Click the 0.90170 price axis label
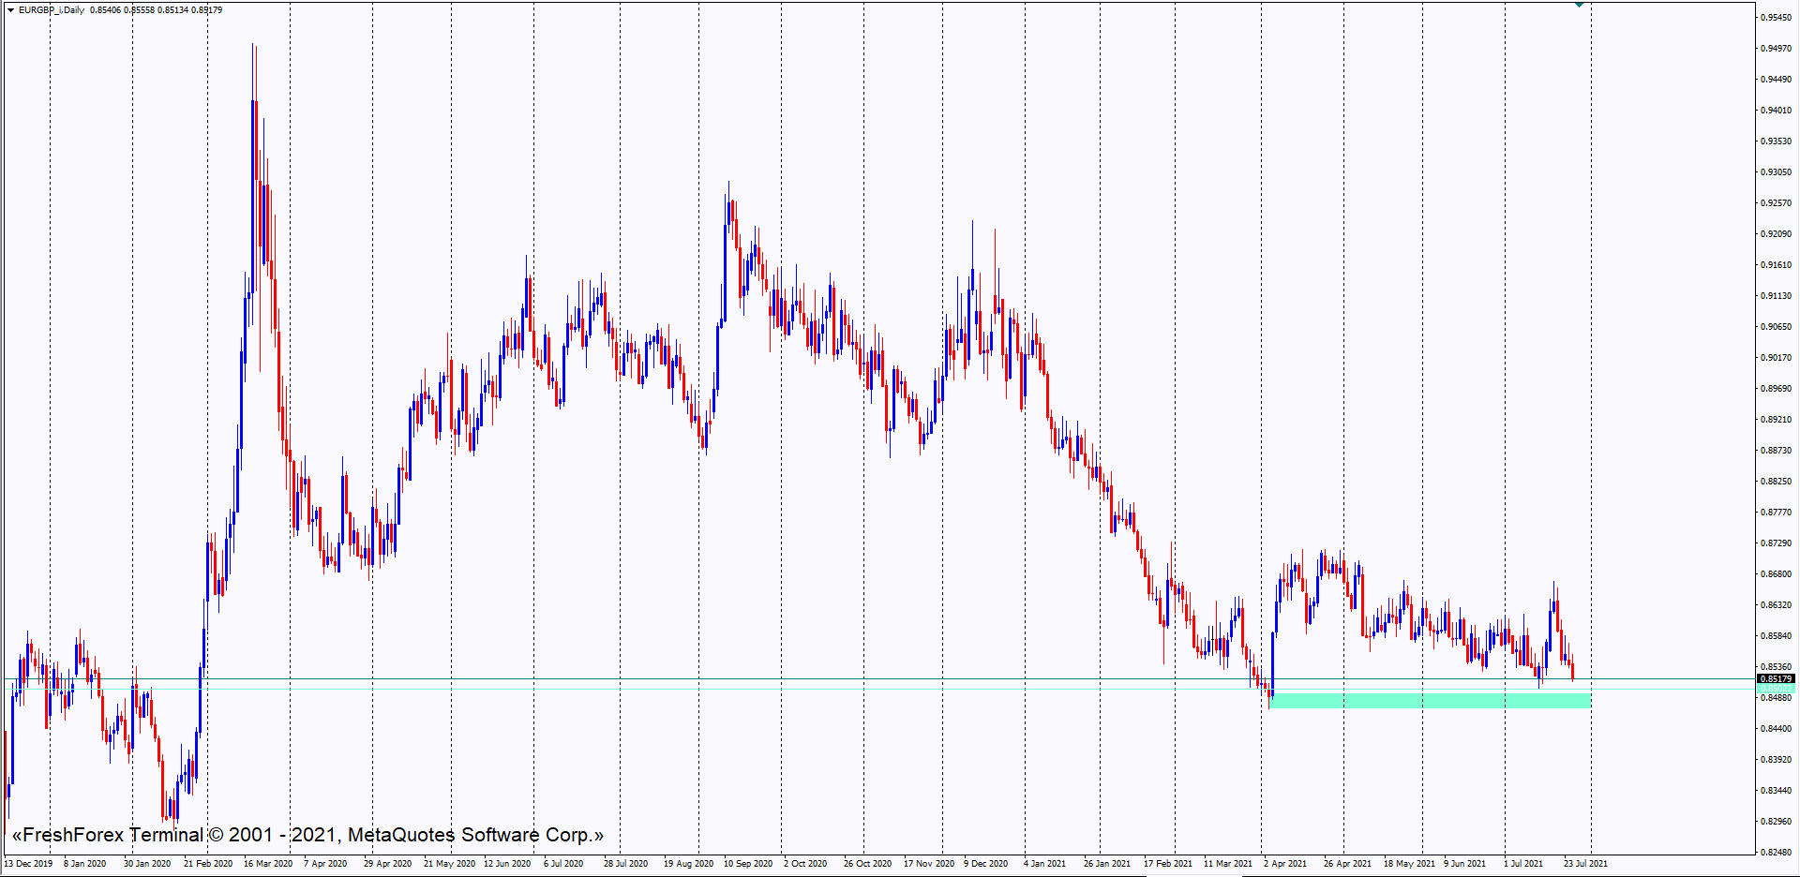1800x877 pixels. click(x=1776, y=358)
